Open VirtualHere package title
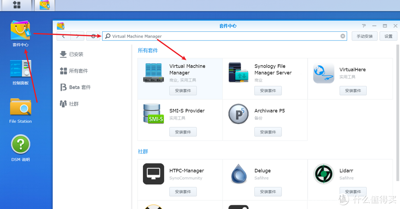 (x=353, y=69)
